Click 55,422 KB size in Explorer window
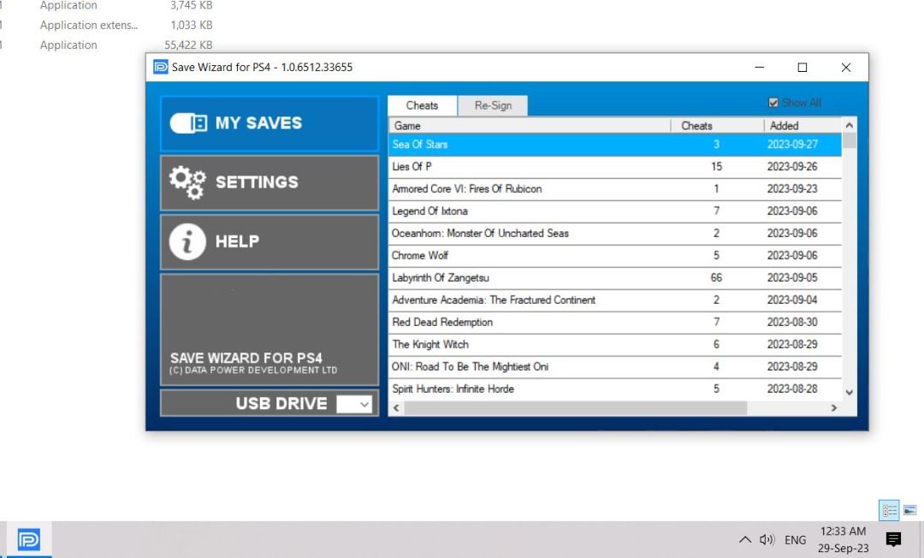This screenshot has height=558, width=924. coord(188,45)
